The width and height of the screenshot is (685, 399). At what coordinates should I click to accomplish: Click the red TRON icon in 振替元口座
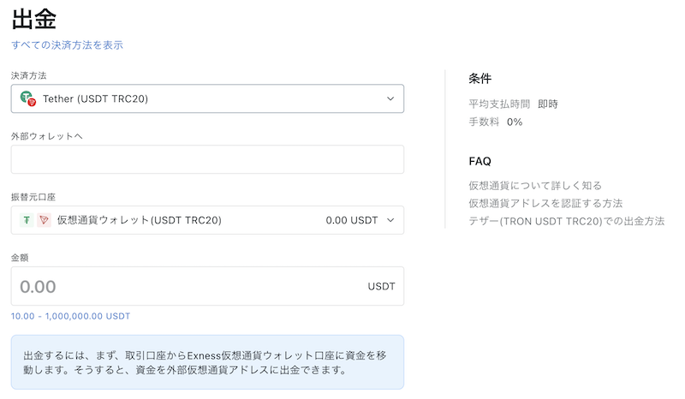click(45, 220)
